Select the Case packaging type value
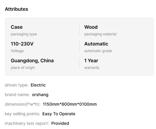This screenshot has height=129, width=156. pyautogui.click(x=17, y=27)
